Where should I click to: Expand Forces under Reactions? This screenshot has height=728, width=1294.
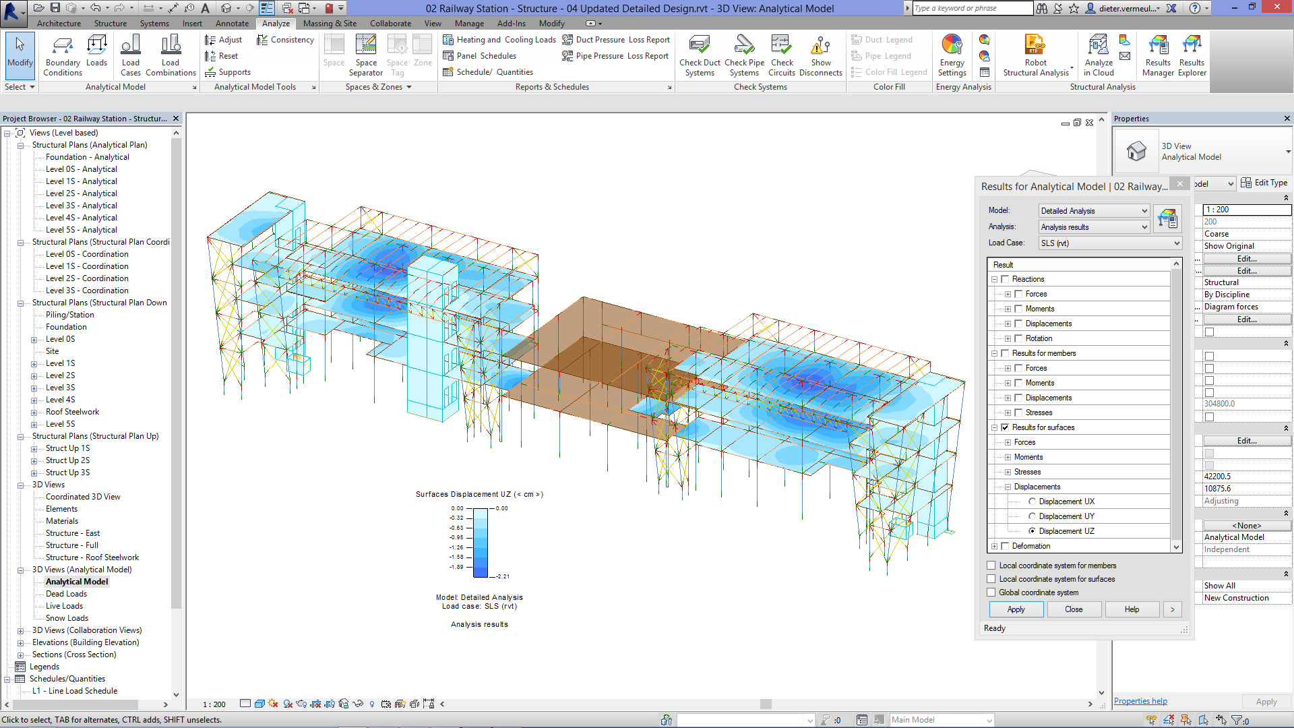[1008, 293]
